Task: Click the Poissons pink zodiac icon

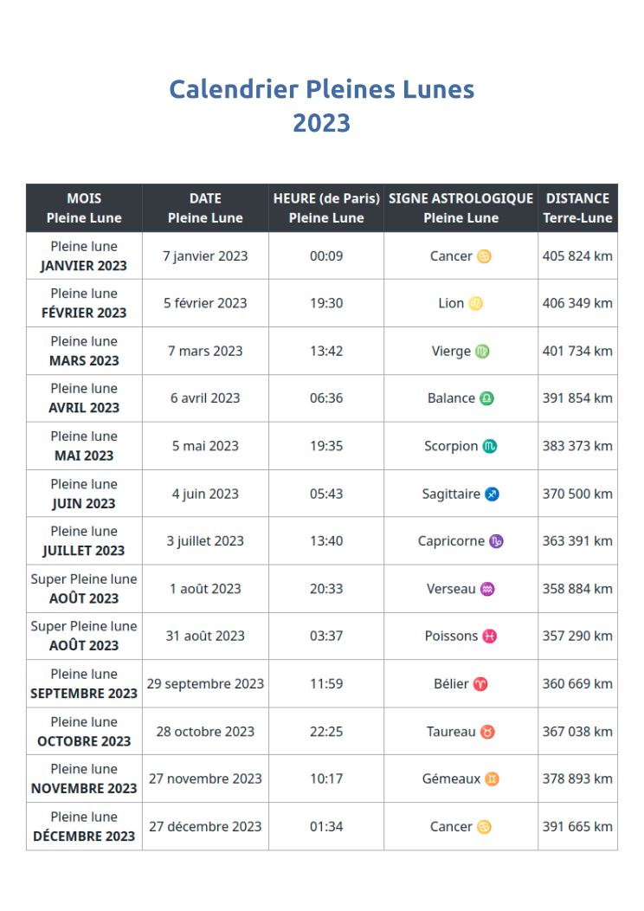Action: [x=490, y=636]
